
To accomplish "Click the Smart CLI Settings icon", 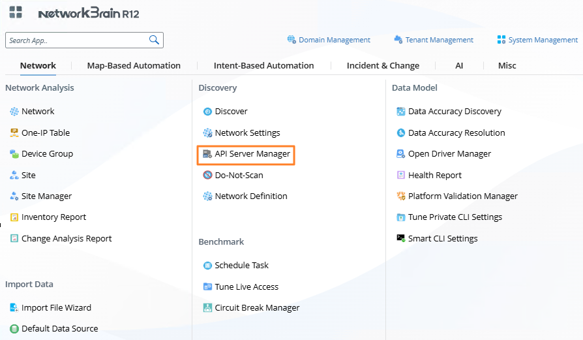I will (x=401, y=238).
